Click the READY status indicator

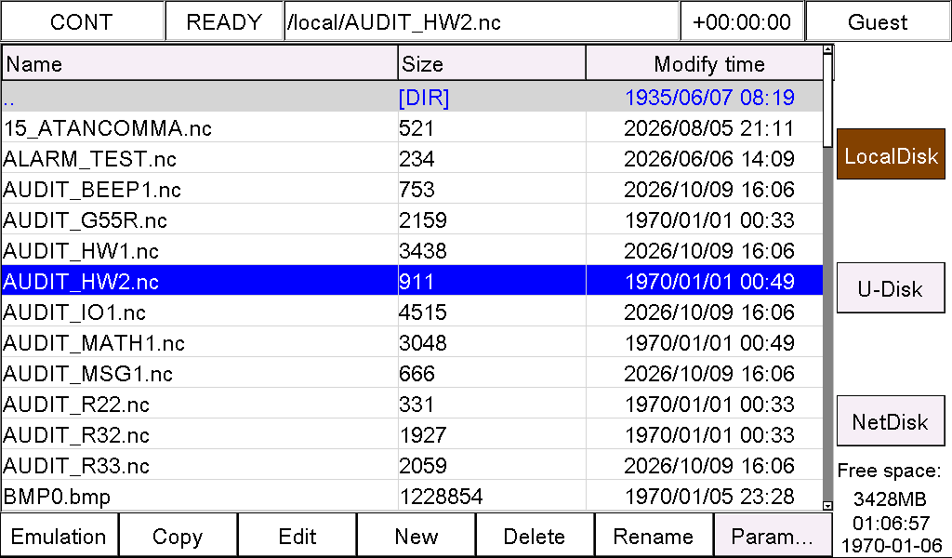click(x=224, y=22)
